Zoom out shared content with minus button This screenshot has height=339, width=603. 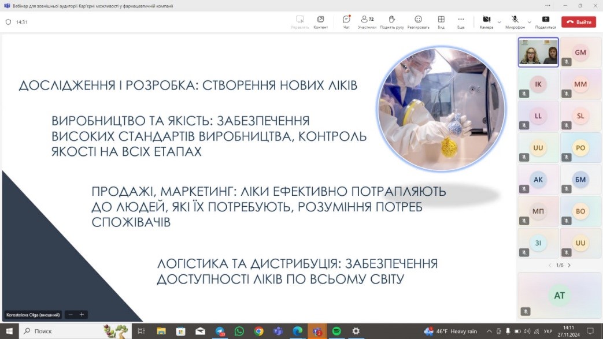(x=71, y=315)
